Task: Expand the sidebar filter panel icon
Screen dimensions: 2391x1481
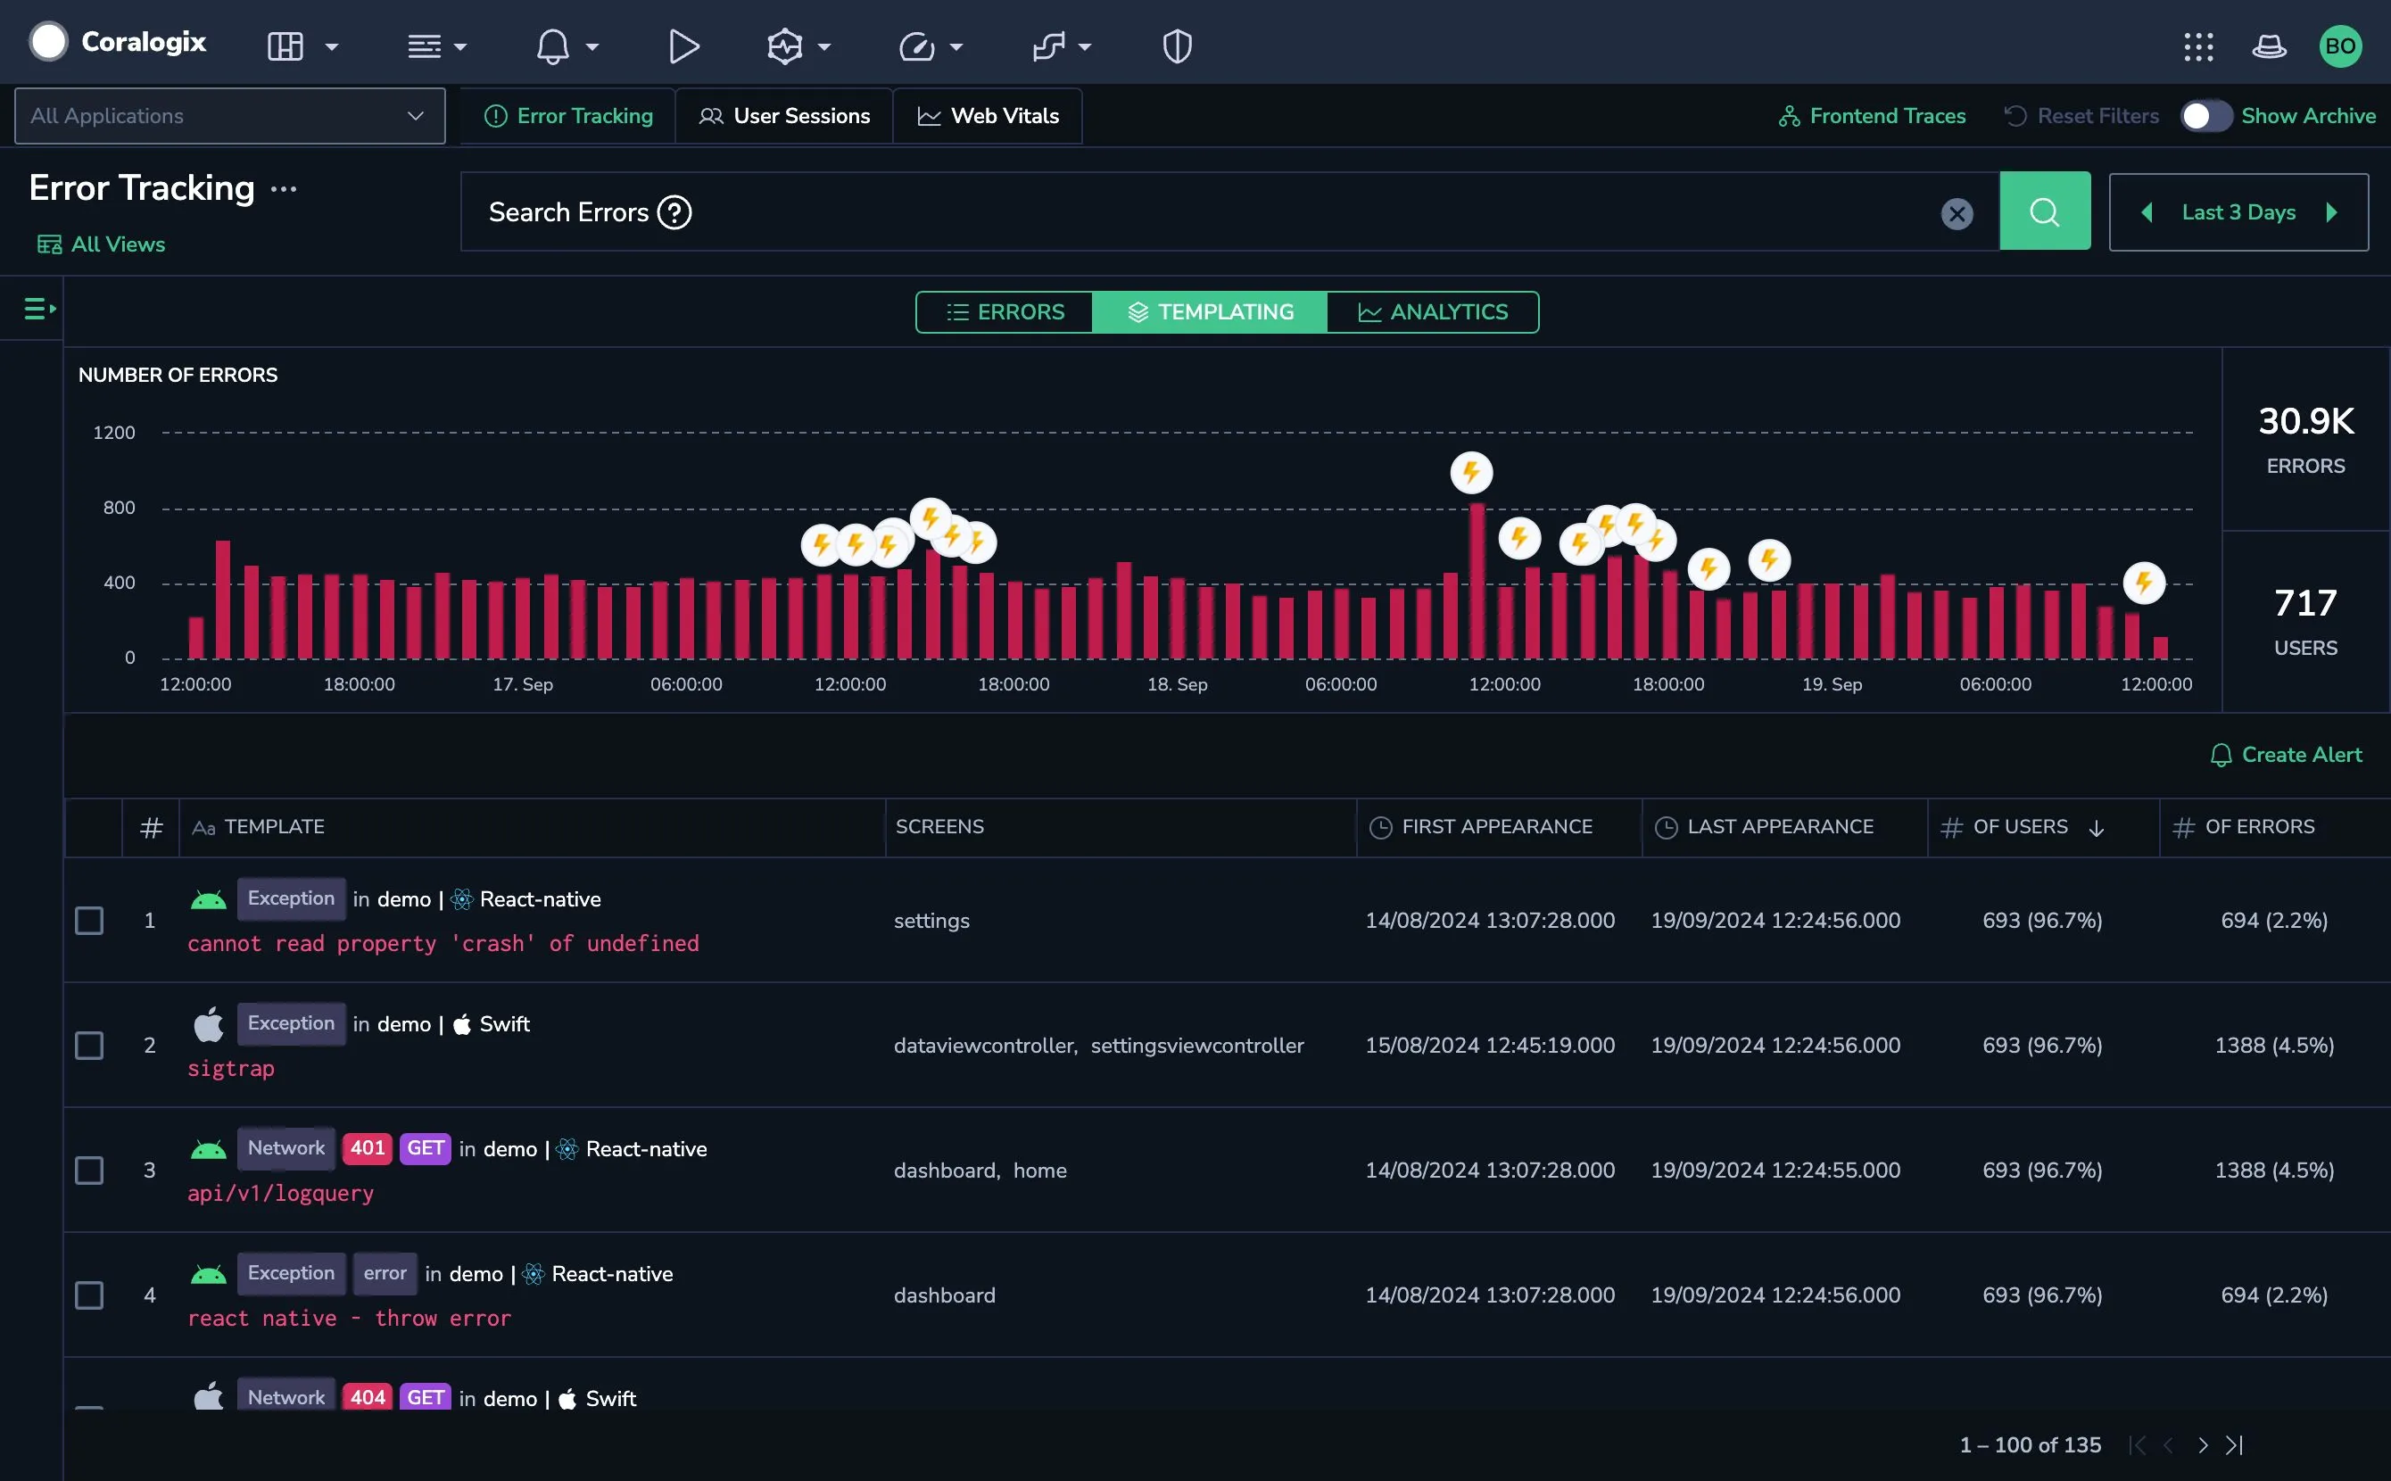Action: 39,309
